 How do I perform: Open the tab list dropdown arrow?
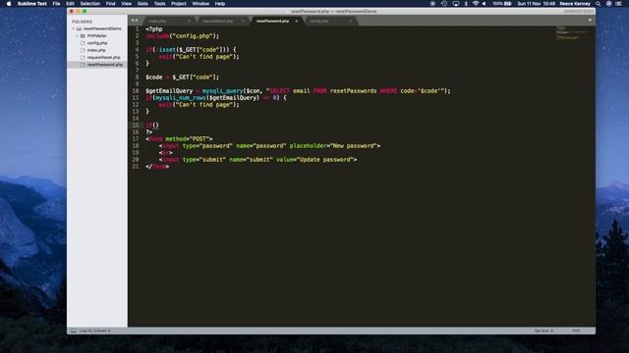pos(590,21)
